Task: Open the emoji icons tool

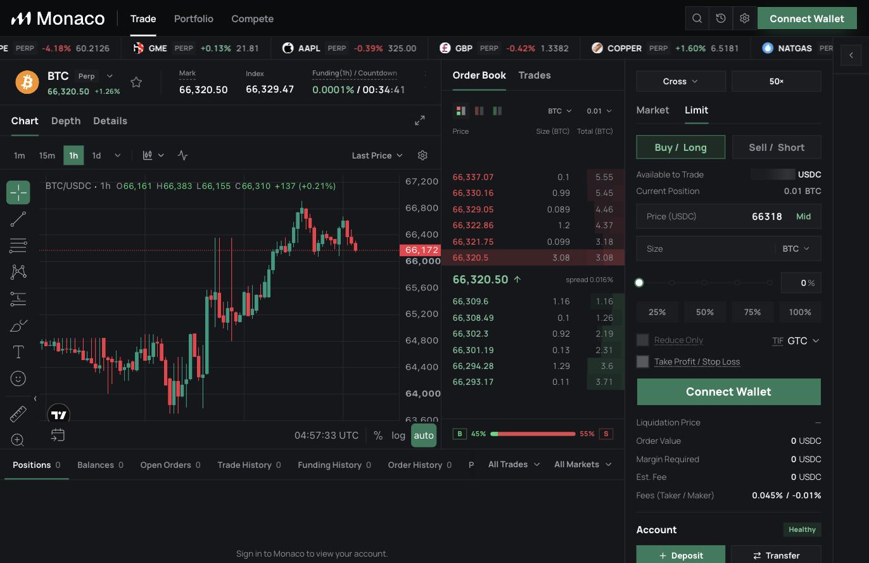Action: 18,379
